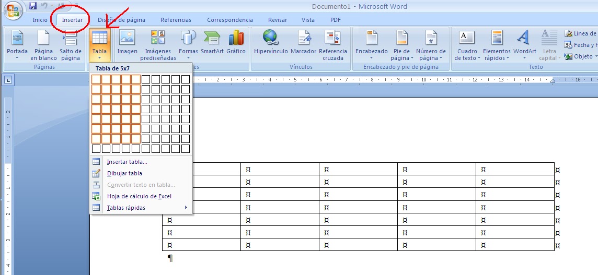The width and height of the screenshot is (598, 275).
Task: Open the PDF tab
Action: coord(336,20)
